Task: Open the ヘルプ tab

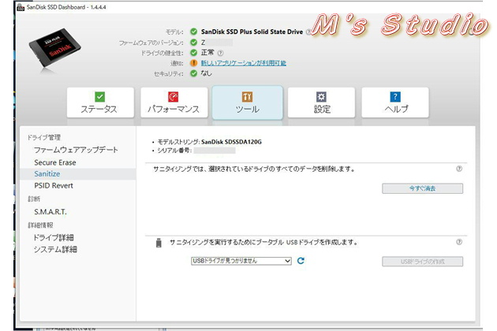Action: [x=395, y=102]
